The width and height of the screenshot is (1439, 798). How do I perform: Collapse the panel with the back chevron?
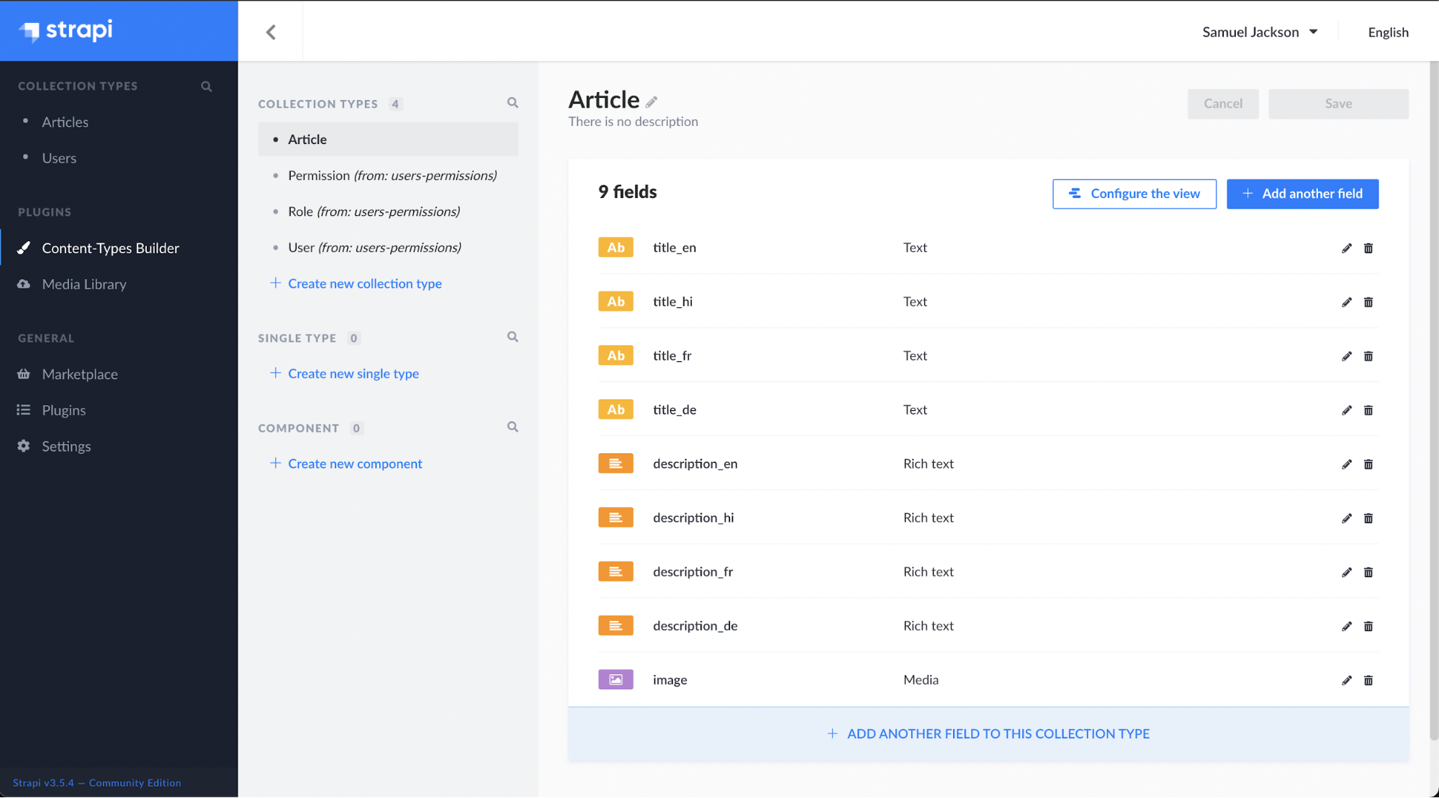pyautogui.click(x=271, y=31)
